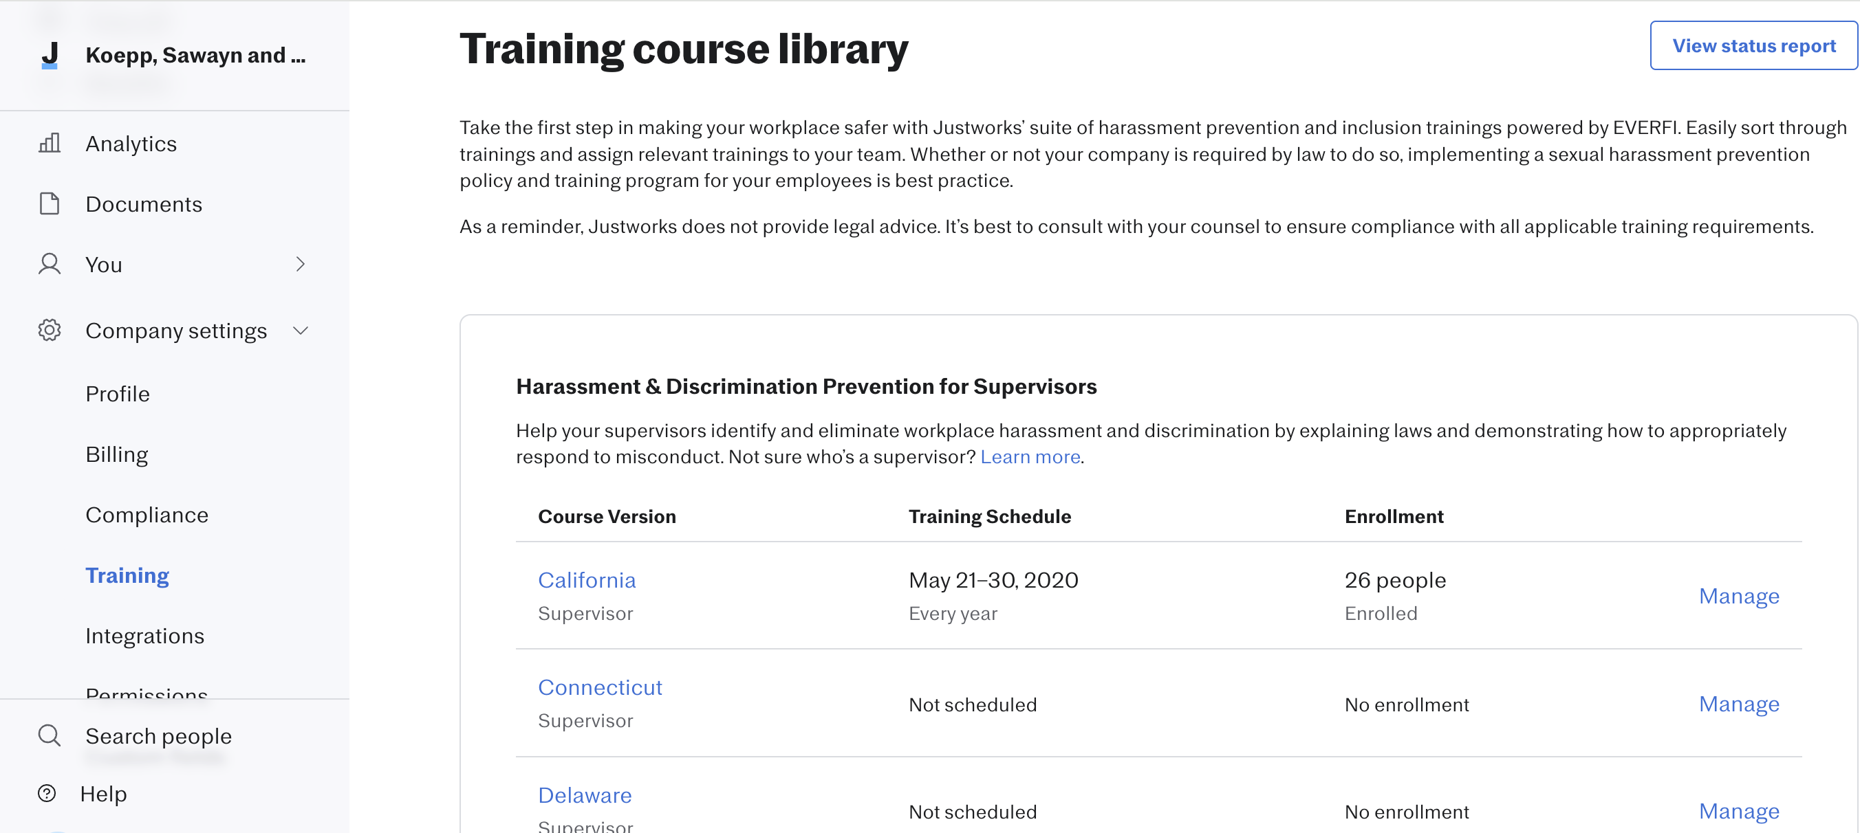Click the Enrollment column header
This screenshot has height=833, width=1860.
pos(1394,516)
